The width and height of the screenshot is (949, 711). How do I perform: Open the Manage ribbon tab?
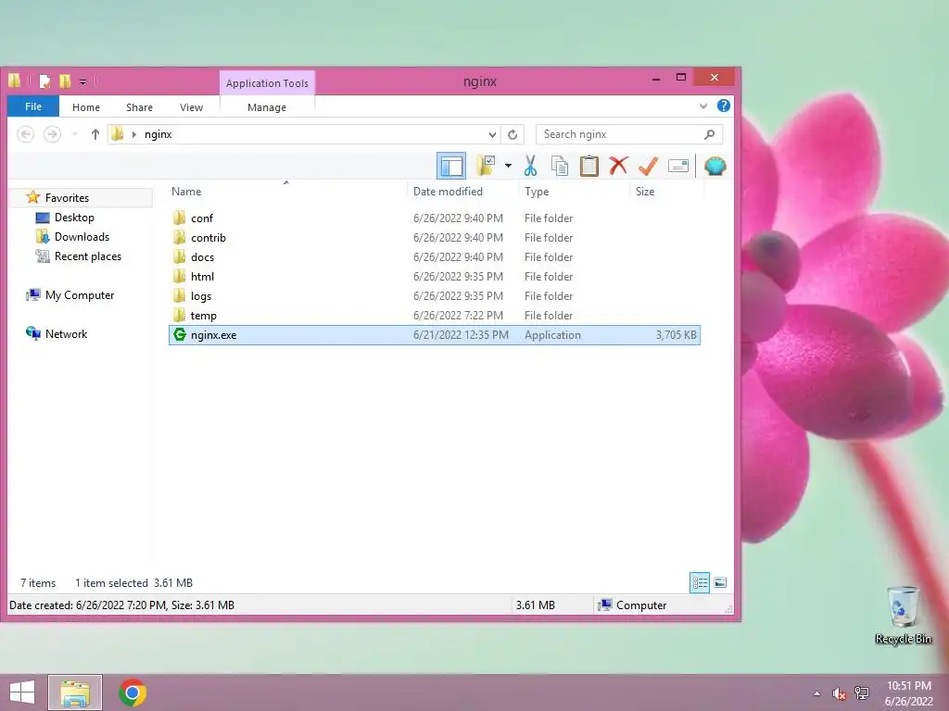point(267,107)
